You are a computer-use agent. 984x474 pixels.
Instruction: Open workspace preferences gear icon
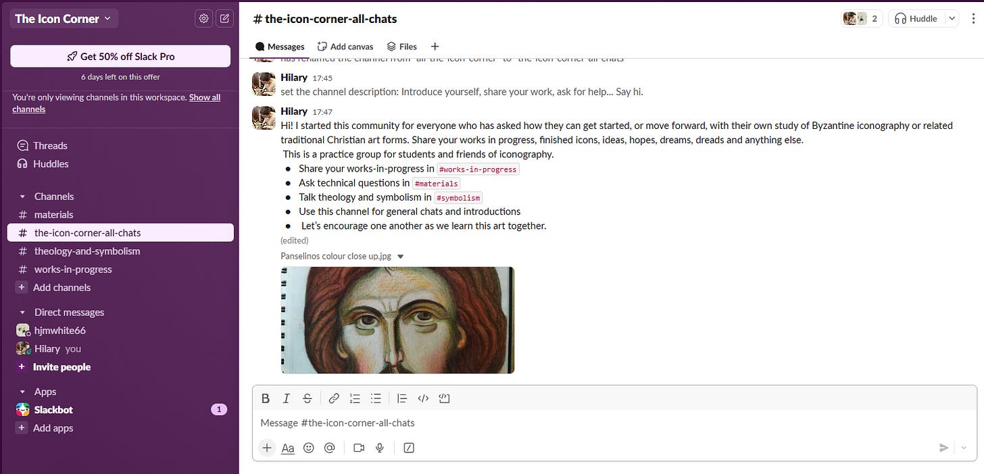[203, 19]
